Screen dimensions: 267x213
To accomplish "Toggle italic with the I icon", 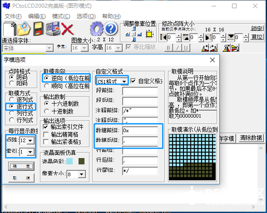I will (178, 48).
